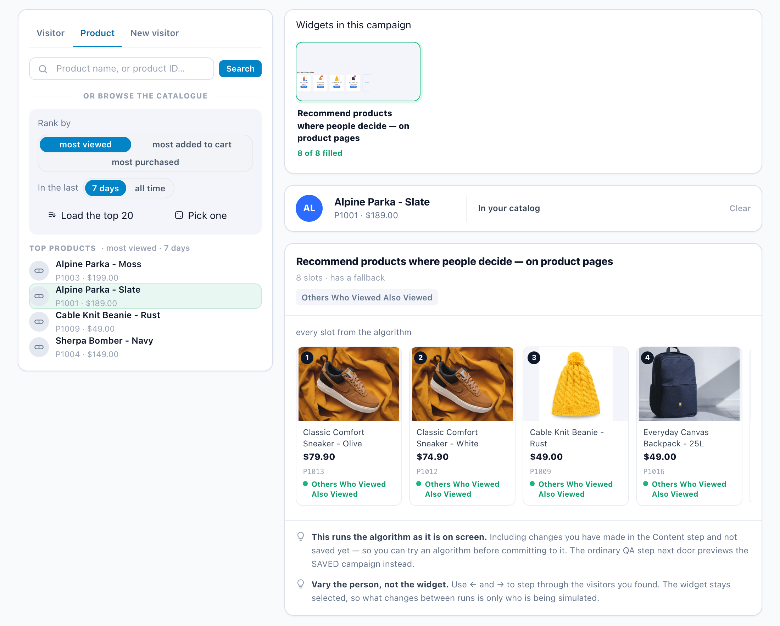Click the blue Search button

(240, 69)
